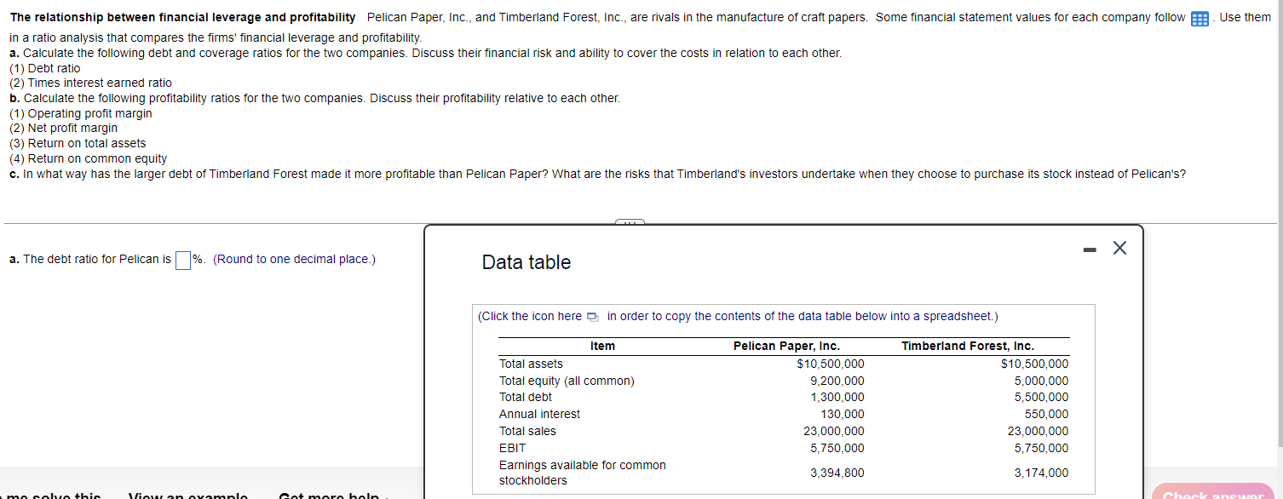
Task: Click Earnings available for common stockholders label
Action: 583,473
